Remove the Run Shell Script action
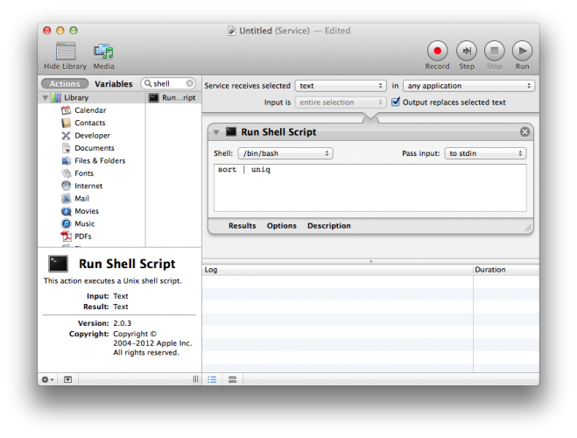 (524, 131)
